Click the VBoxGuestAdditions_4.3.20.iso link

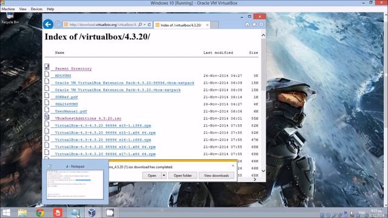coord(88,119)
